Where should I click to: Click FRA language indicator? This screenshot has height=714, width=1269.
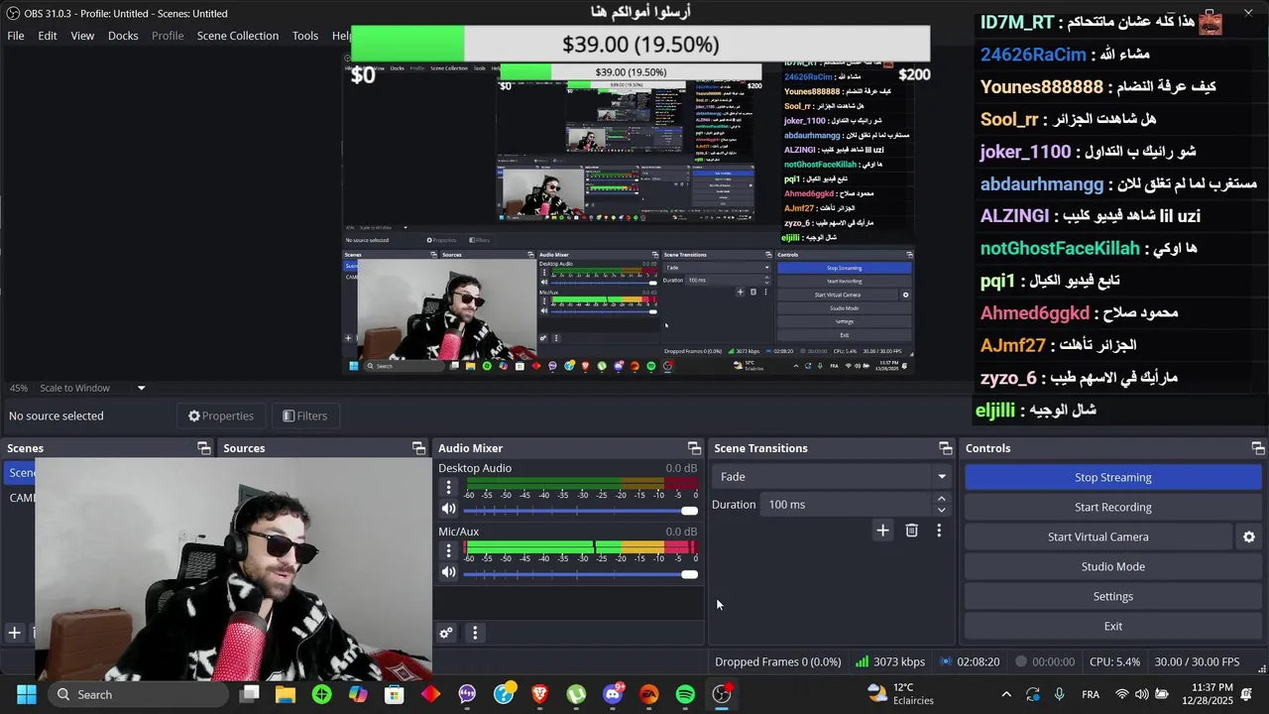[1090, 694]
